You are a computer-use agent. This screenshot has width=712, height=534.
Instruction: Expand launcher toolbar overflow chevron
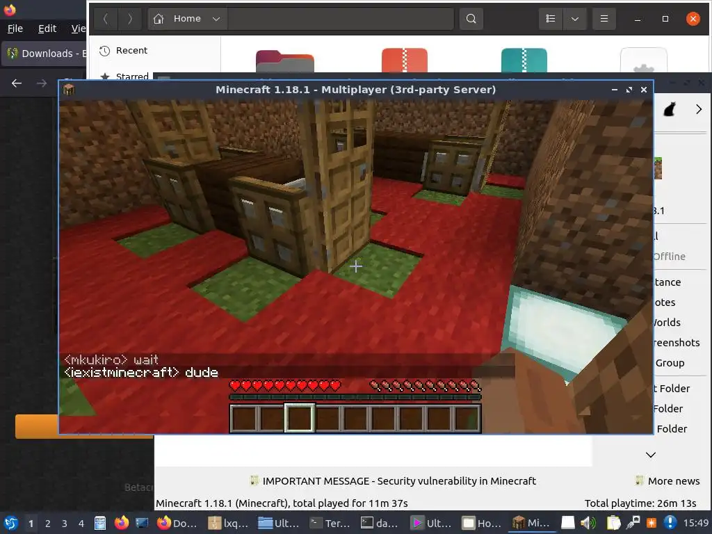click(x=698, y=109)
